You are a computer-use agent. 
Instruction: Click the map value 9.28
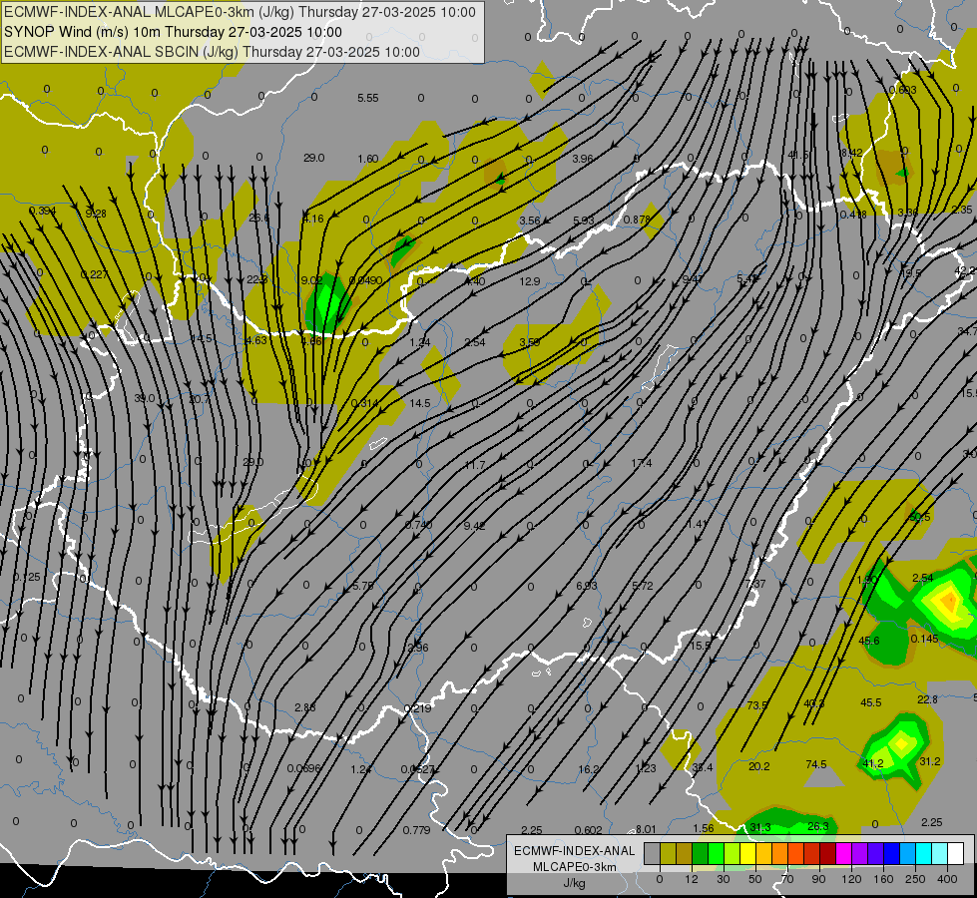[x=96, y=214]
